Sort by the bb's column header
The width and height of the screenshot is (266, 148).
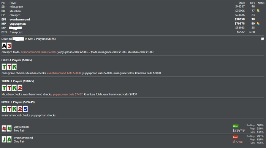252,3
